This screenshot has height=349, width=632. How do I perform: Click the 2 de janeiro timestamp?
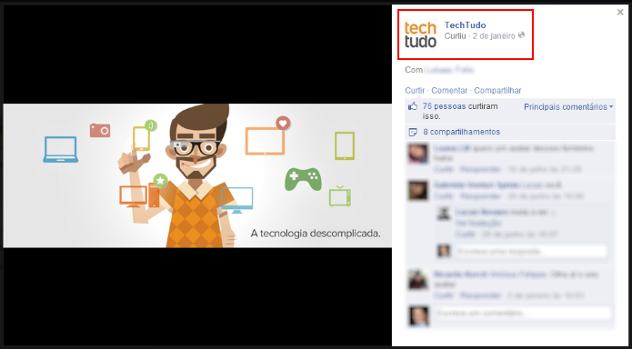pyautogui.click(x=494, y=35)
